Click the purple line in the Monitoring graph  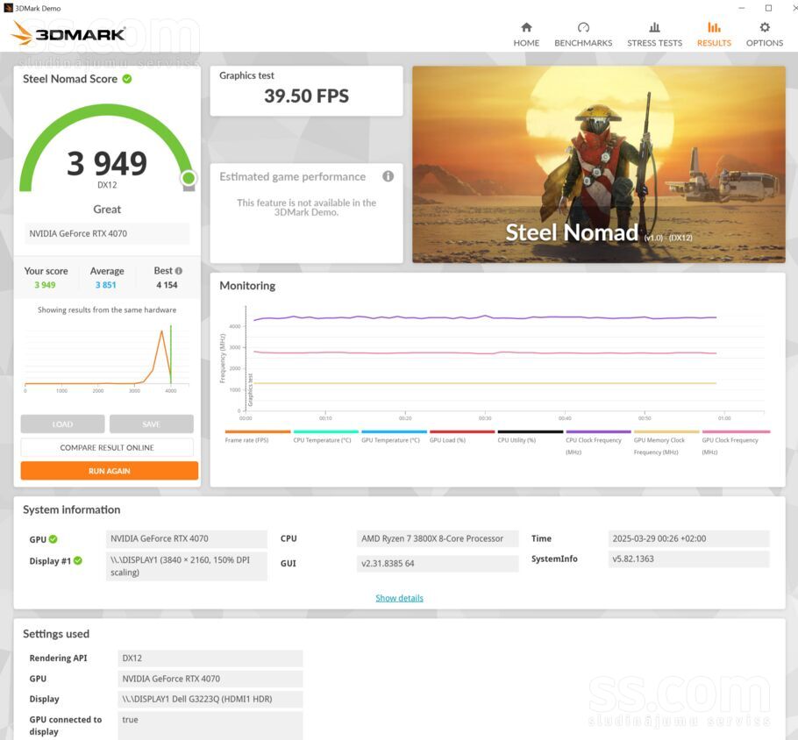click(x=484, y=317)
